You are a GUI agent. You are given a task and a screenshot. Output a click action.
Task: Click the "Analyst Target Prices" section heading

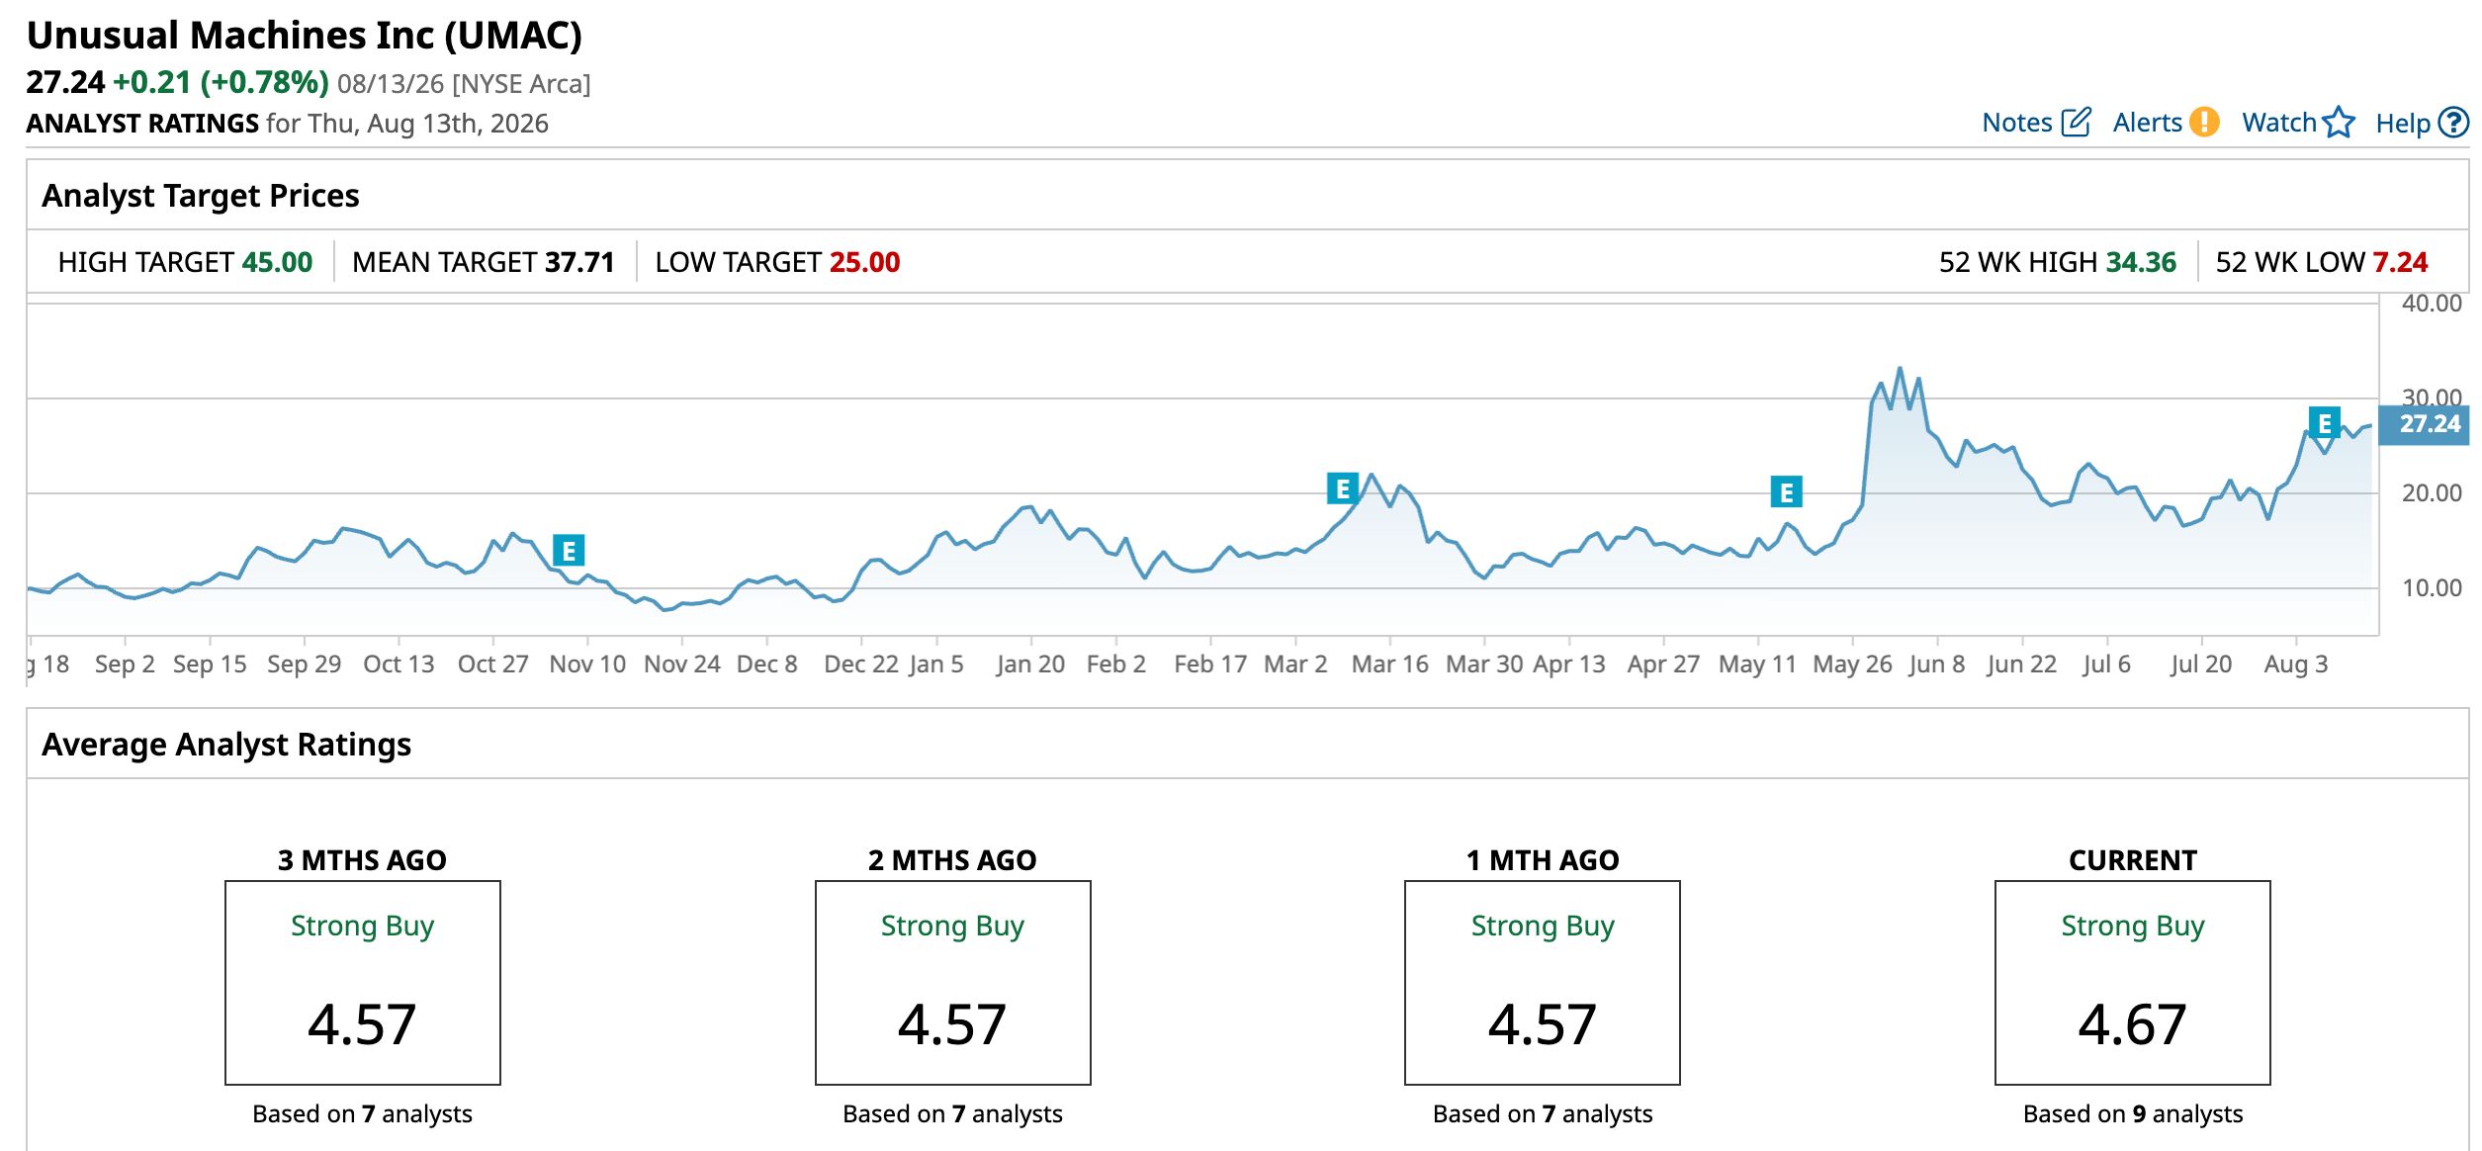(x=201, y=196)
